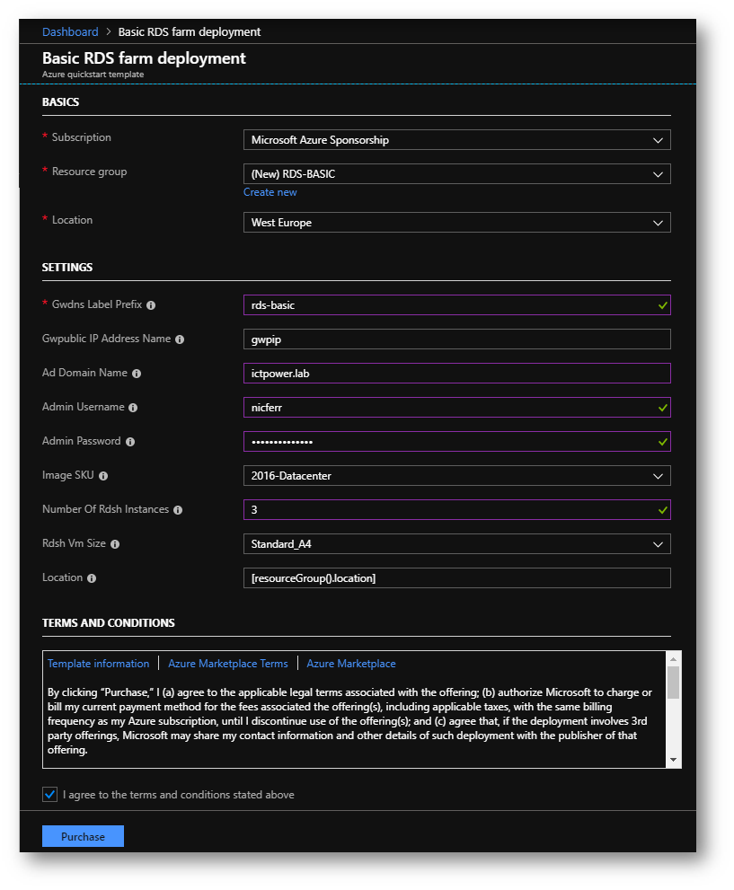Click info icon next to Rdsh Vm Size

(115, 543)
